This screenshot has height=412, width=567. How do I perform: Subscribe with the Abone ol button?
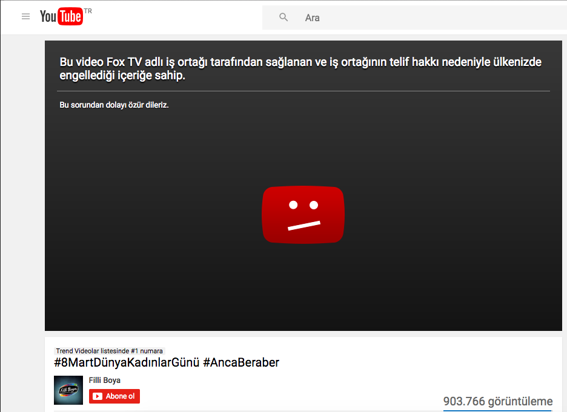pos(114,396)
